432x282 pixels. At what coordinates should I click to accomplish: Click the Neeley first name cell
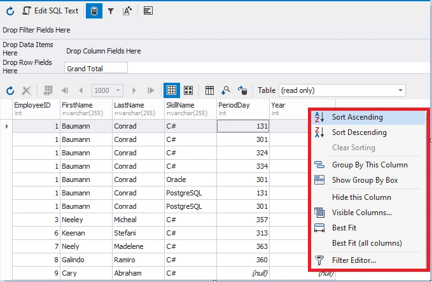pyautogui.click(x=86, y=220)
